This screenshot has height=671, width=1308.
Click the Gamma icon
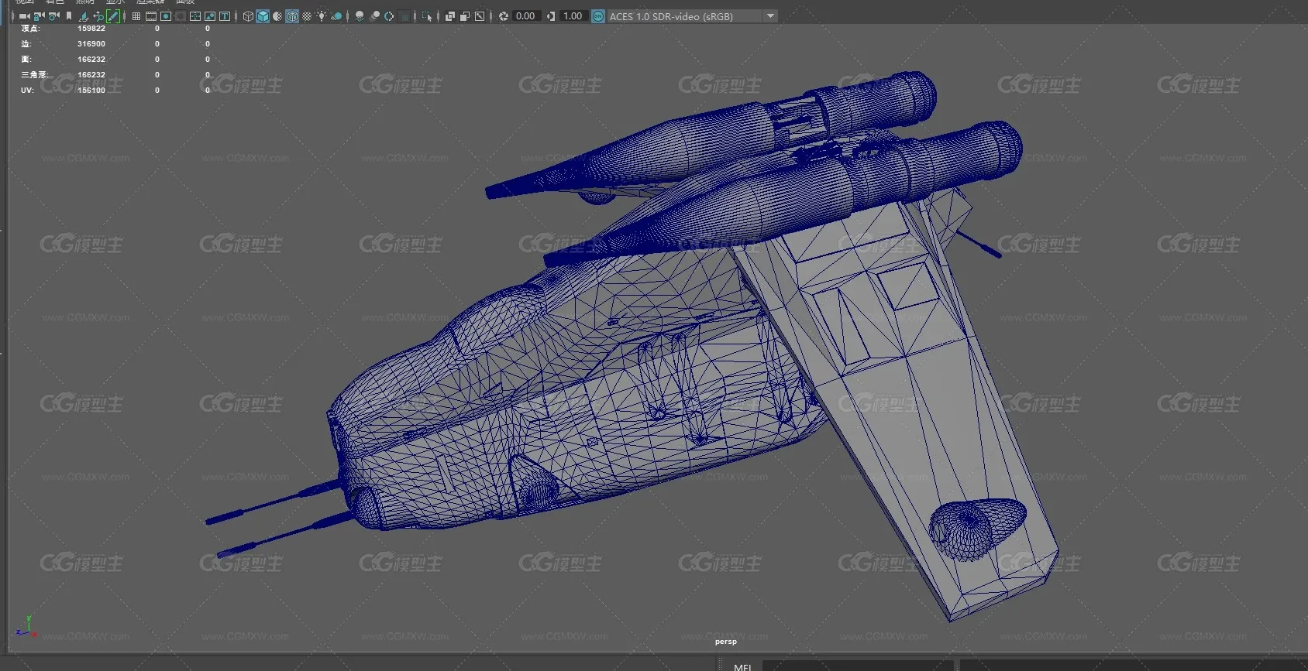(551, 16)
